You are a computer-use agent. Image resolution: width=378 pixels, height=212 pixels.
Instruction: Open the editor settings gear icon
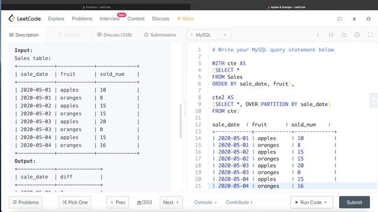(357, 35)
